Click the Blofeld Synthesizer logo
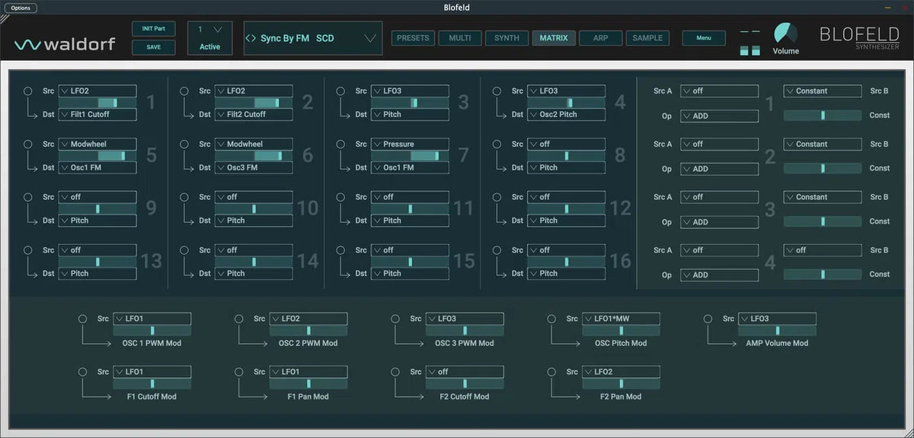Image resolution: width=914 pixels, height=438 pixels. 859,38
